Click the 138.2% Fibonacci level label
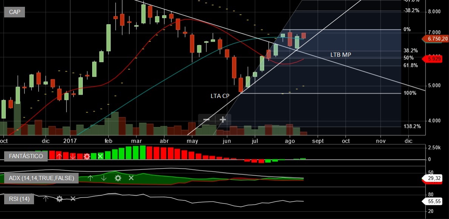The image size is (449, 219). [412, 126]
